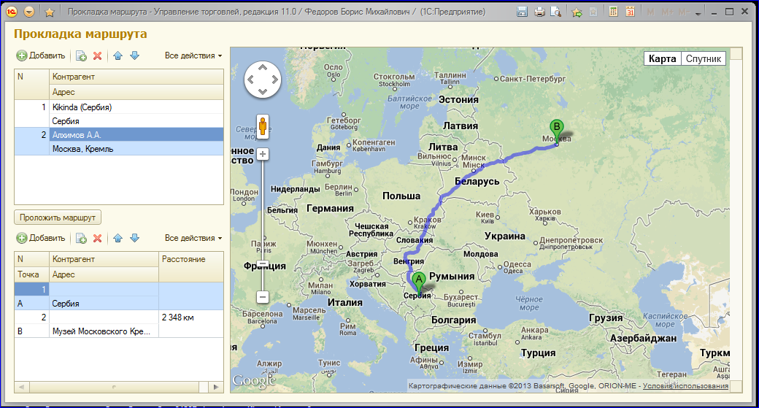Image resolution: width=759 pixels, height=408 pixels.
Task: Click the Москва, Кремль address cell
Action: coord(136,149)
